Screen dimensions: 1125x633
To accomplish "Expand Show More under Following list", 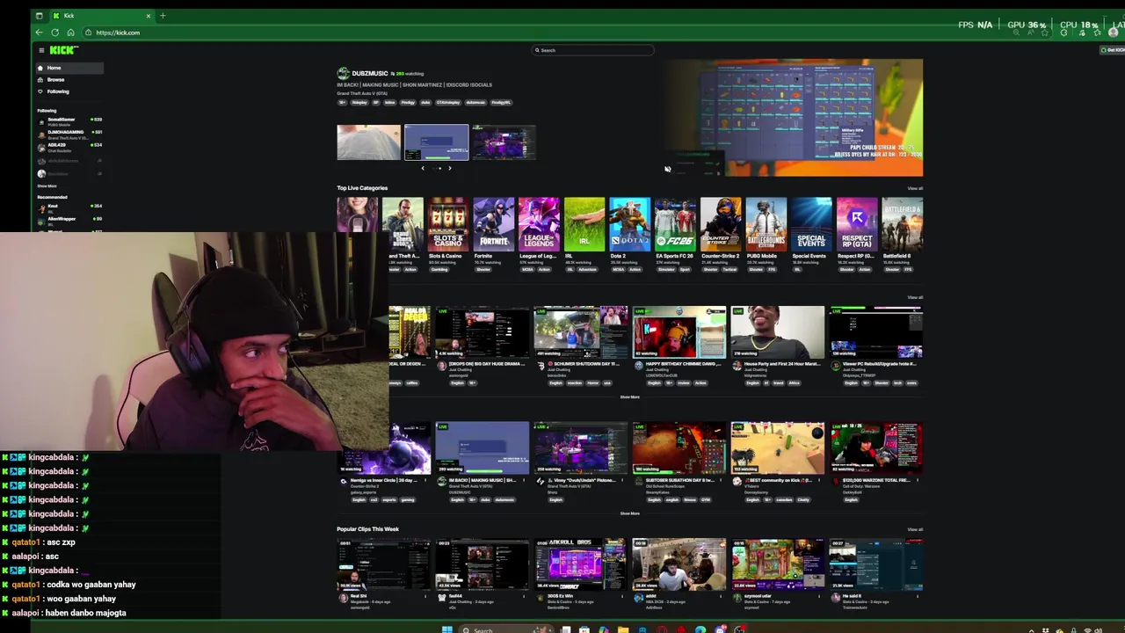I will (x=47, y=186).
